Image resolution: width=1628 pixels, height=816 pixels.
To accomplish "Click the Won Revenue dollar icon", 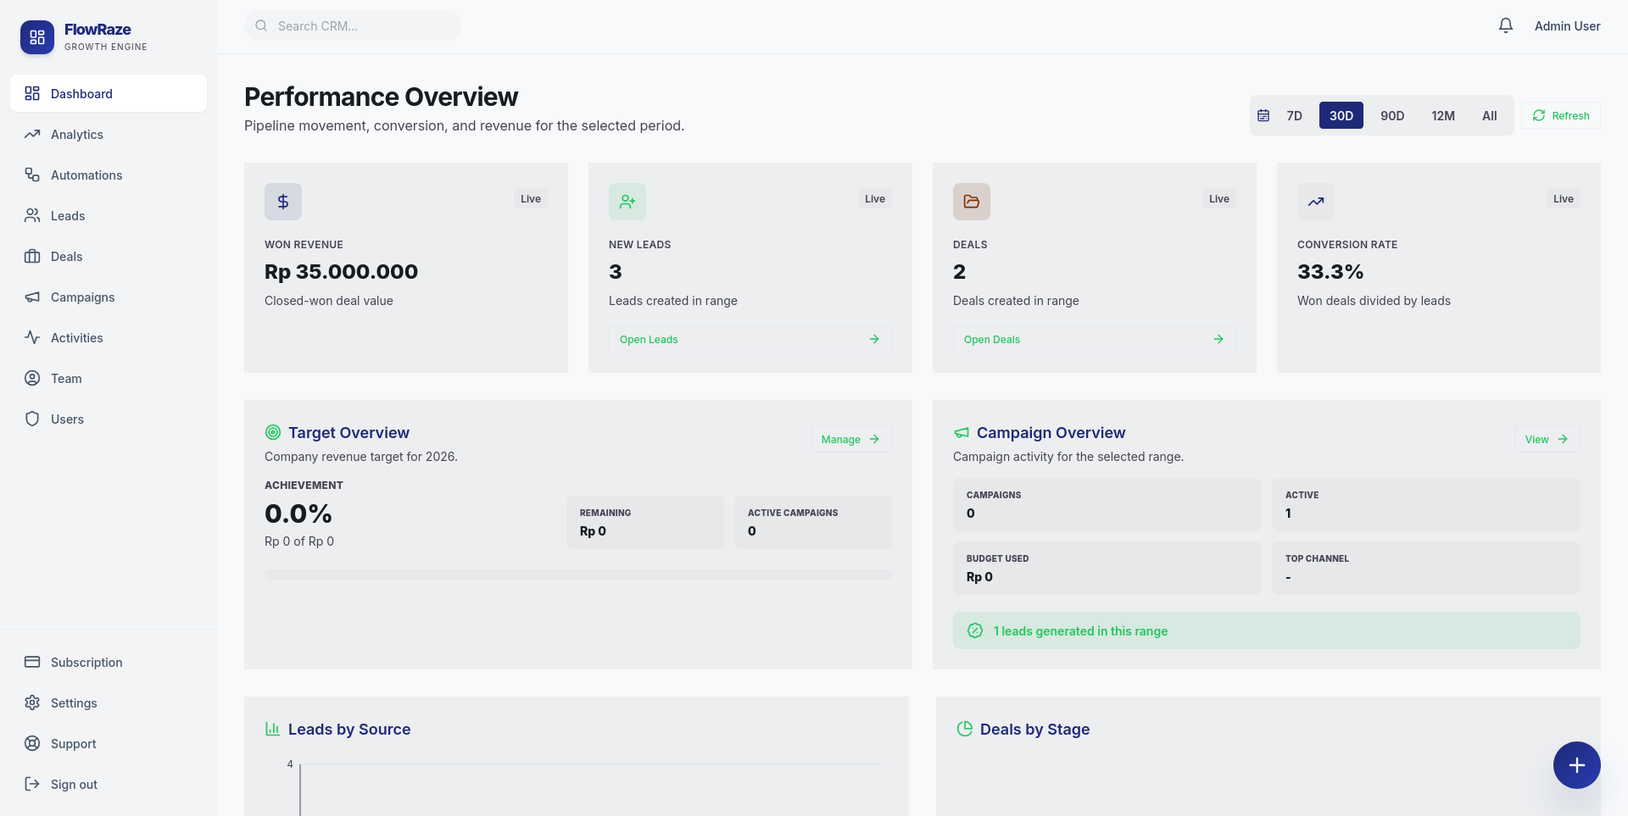I will tap(283, 202).
